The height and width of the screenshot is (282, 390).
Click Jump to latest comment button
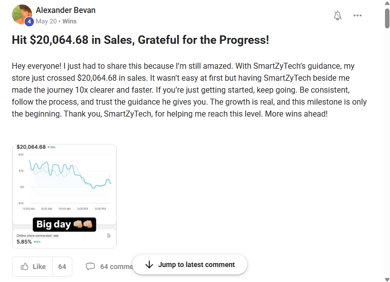(x=190, y=265)
